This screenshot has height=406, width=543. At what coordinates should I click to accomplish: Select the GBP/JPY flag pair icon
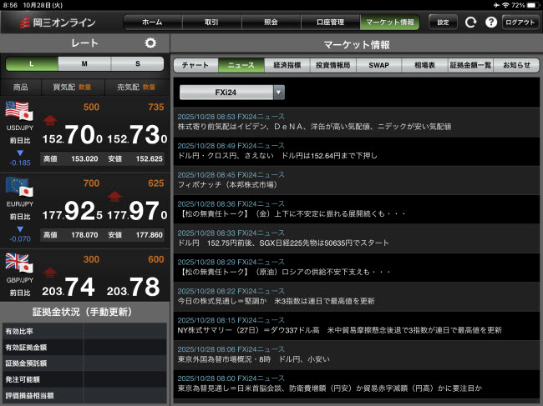click(x=19, y=263)
